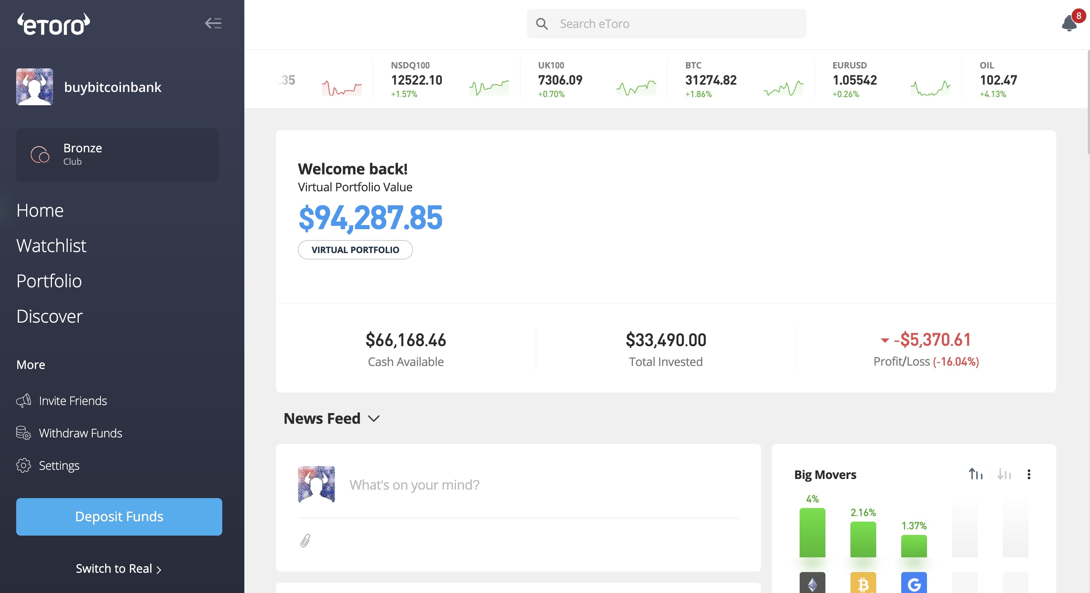
Task: Click the 2.16% green bar
Action: (x=863, y=539)
